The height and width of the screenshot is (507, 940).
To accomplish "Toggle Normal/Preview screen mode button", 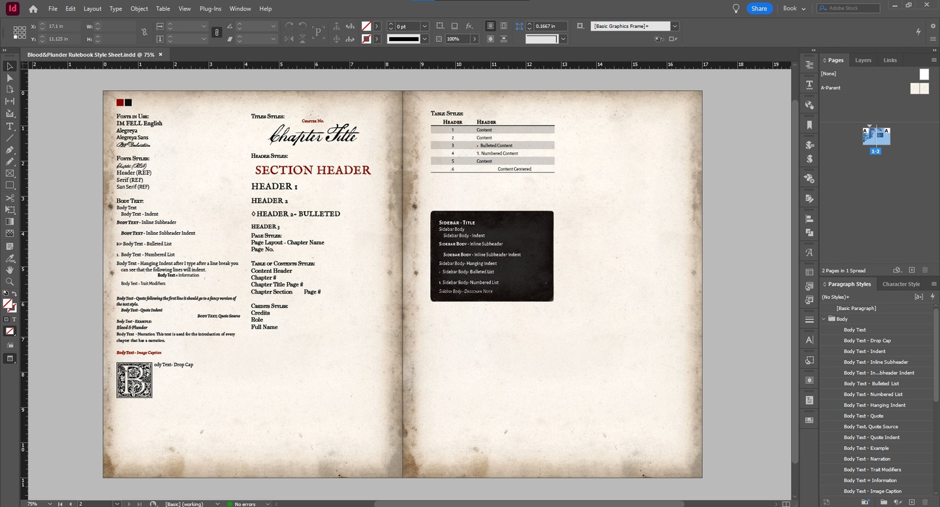I will click(10, 358).
